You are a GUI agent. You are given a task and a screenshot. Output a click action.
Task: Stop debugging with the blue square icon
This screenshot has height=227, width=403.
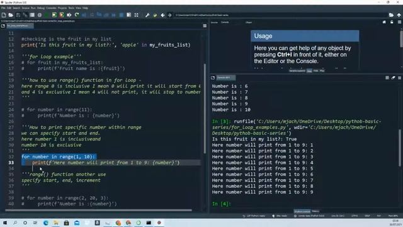click(x=122, y=15)
